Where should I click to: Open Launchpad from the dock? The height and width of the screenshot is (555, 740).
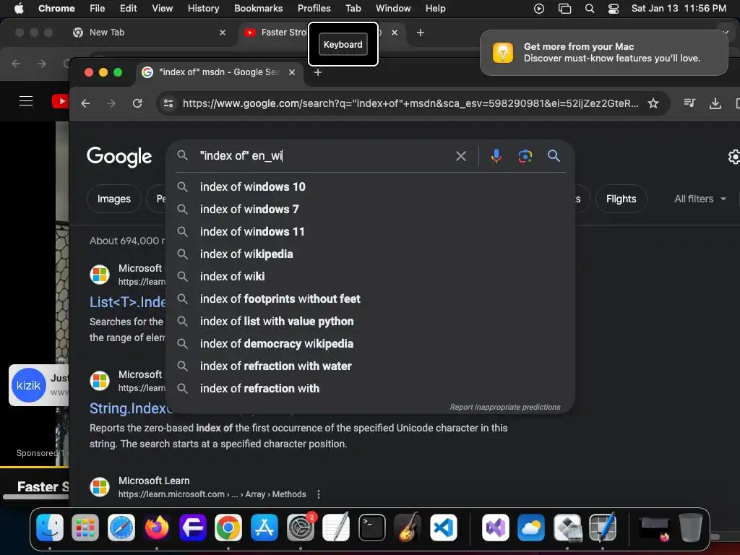click(x=85, y=528)
